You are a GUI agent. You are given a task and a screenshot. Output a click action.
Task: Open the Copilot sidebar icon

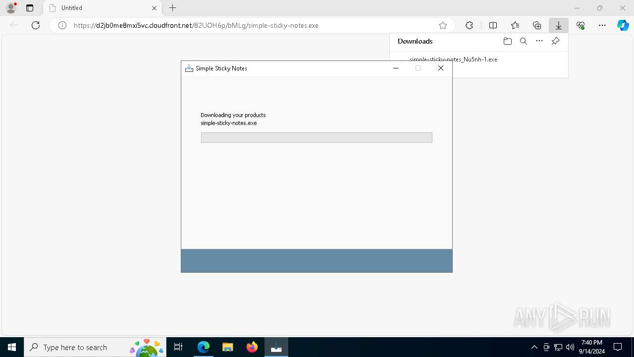(623, 25)
